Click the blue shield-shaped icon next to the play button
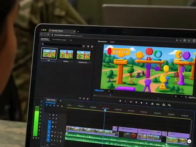Image resolution: width=196 pixels, height=147 pixels. click(146, 103)
